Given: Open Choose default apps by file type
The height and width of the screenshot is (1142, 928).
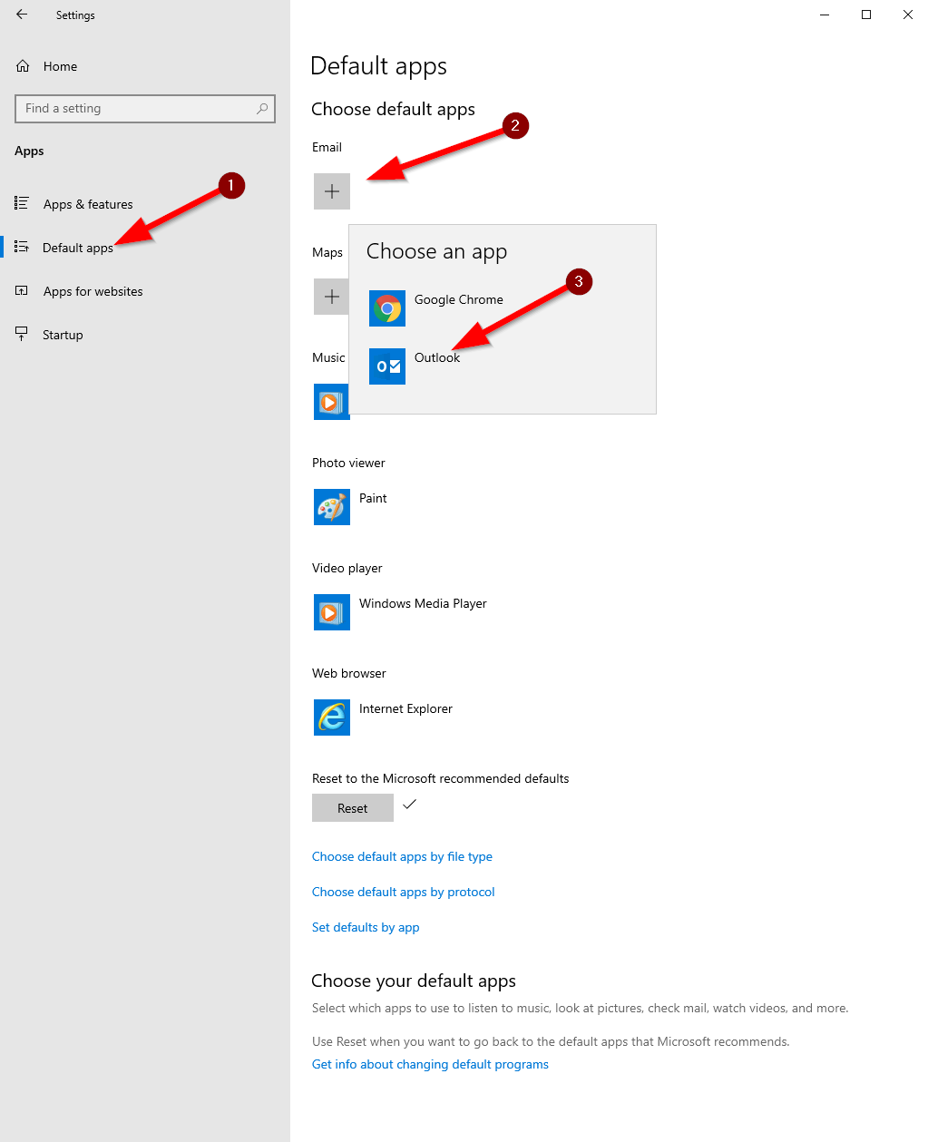Looking at the screenshot, I should pos(402,857).
